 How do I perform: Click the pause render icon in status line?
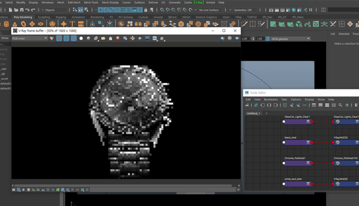(x=311, y=10)
